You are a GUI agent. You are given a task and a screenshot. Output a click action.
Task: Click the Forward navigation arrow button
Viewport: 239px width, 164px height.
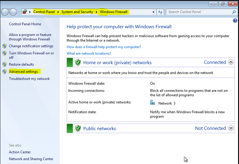tap(13, 12)
